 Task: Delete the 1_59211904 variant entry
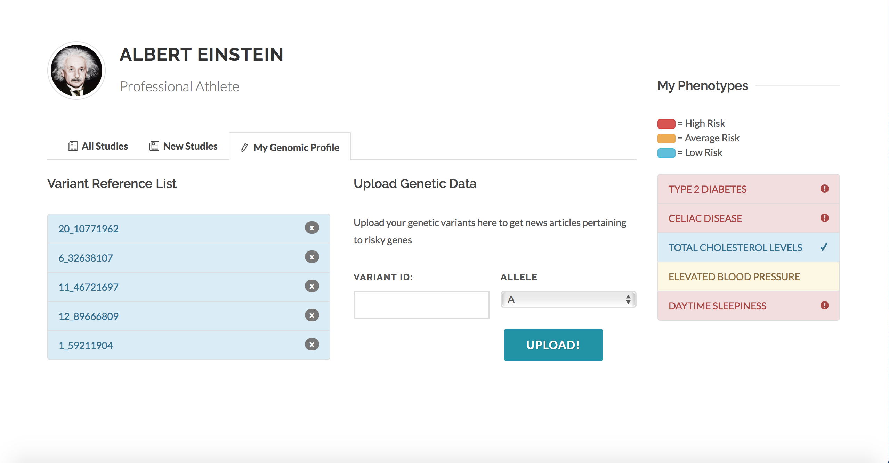point(312,345)
